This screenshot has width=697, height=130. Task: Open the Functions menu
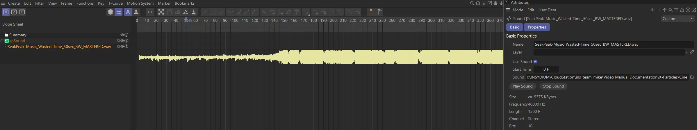pyautogui.click(x=85, y=3)
